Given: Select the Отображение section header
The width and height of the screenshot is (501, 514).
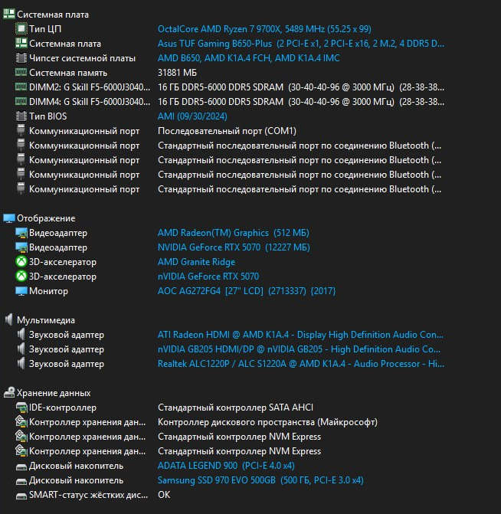Looking at the screenshot, I should (x=46, y=218).
